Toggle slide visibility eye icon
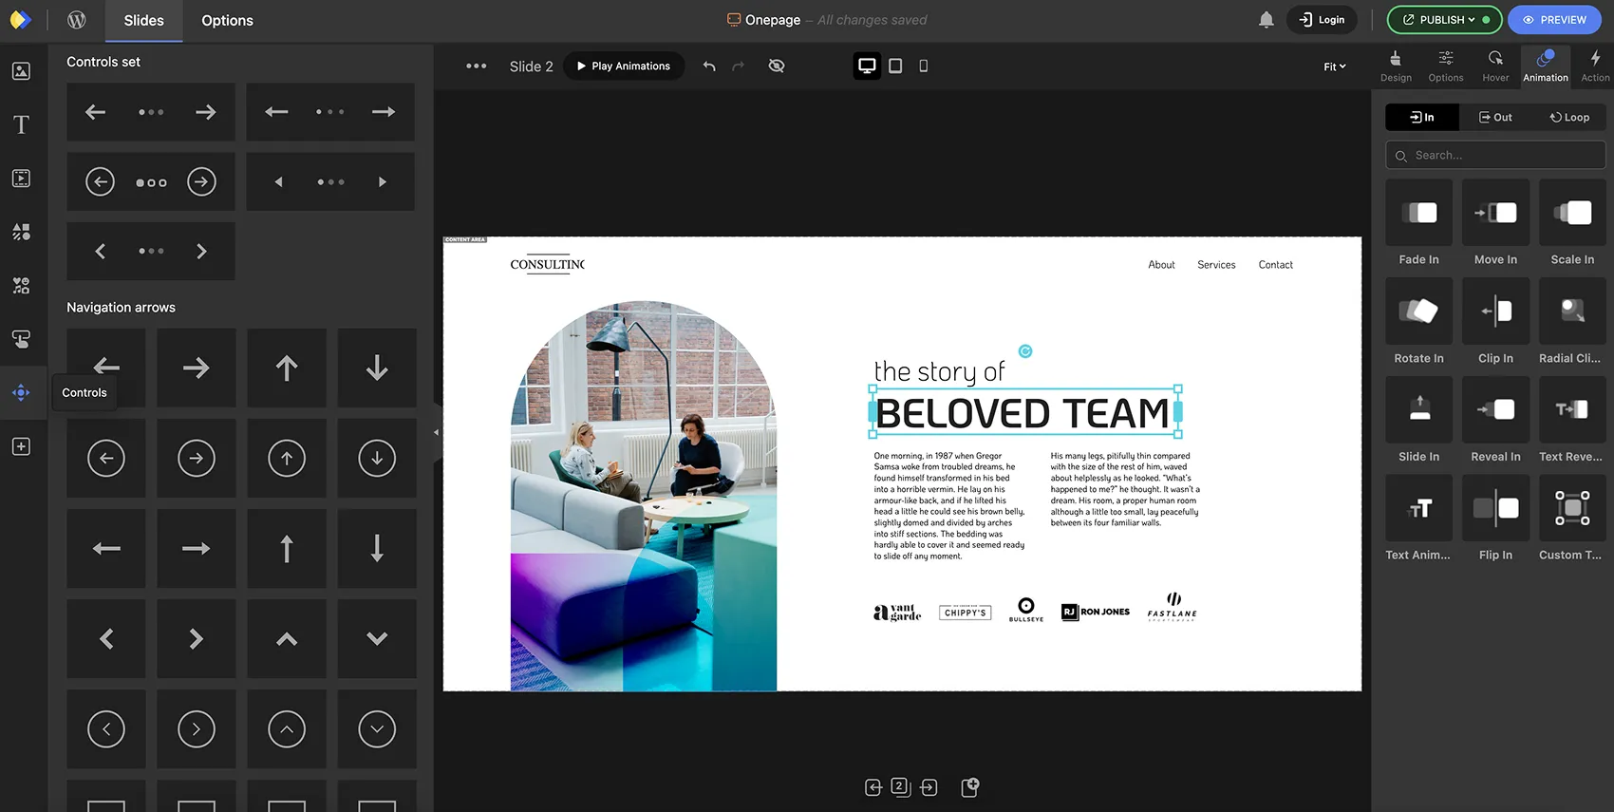The width and height of the screenshot is (1614, 812). (x=777, y=66)
